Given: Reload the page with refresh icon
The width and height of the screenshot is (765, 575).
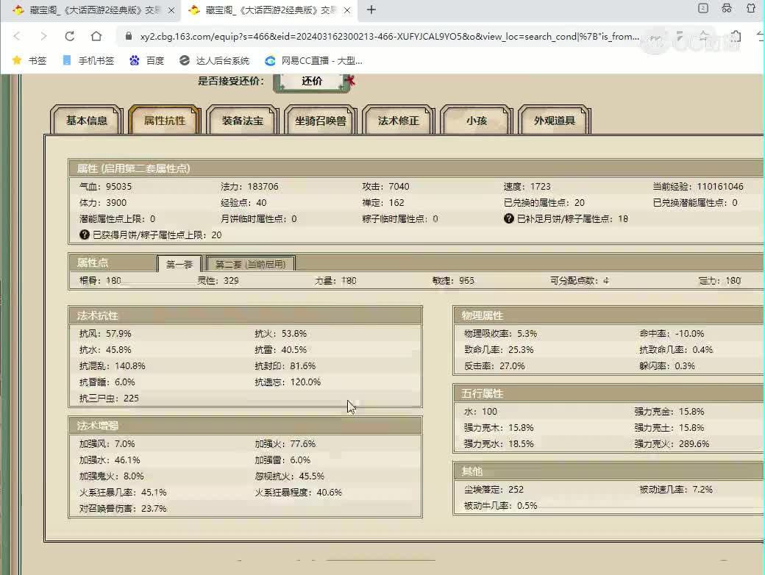Looking at the screenshot, I should [x=70, y=36].
